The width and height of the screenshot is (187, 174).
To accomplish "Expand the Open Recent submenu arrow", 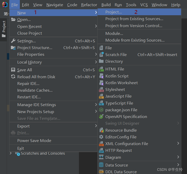I will [96, 26].
